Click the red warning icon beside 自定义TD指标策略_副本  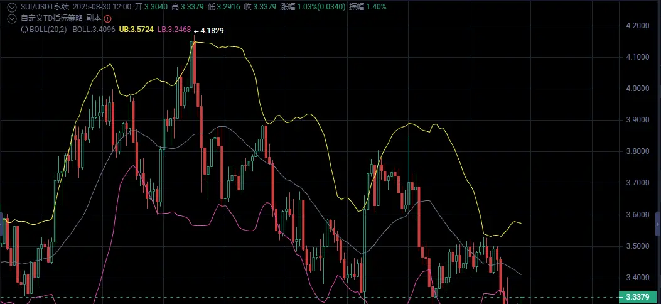point(107,19)
